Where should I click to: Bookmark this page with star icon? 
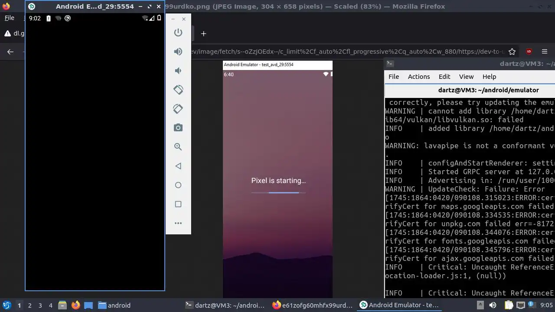pos(512,52)
